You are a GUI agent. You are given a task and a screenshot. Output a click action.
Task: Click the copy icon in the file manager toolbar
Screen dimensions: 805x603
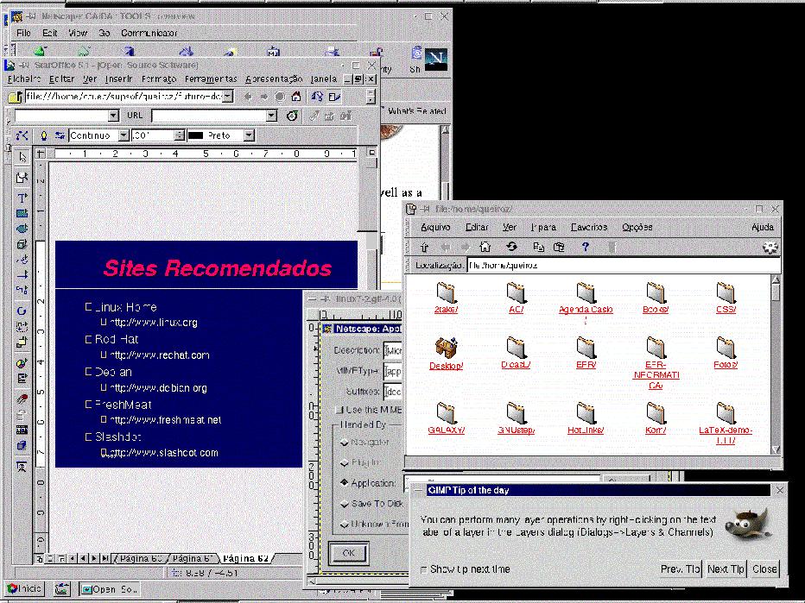tap(539, 247)
